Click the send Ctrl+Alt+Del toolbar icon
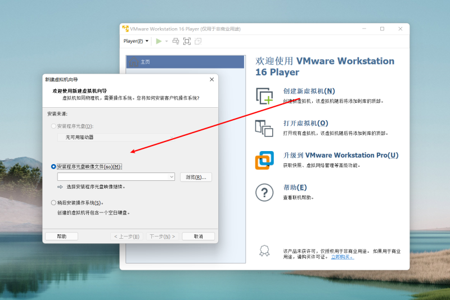 click(x=175, y=41)
